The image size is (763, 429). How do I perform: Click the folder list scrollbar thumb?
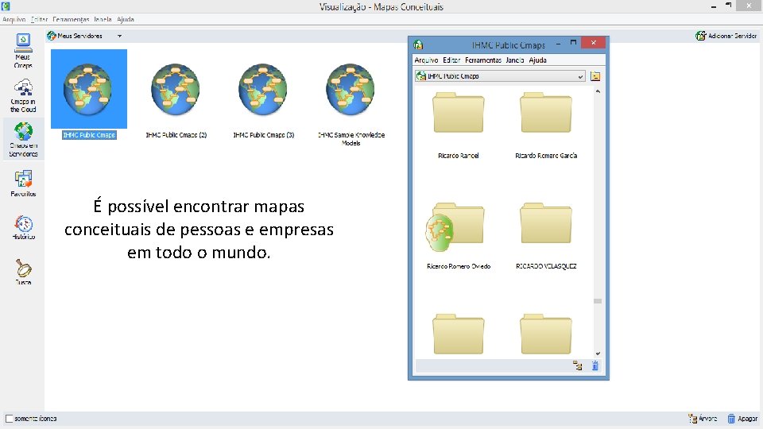tap(598, 301)
